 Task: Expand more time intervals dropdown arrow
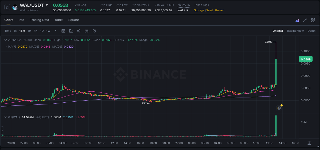(x=56, y=31)
